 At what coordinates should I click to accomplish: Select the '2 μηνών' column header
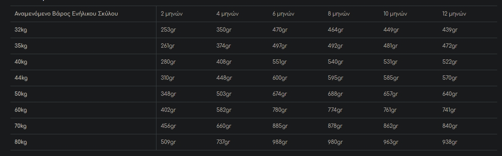(172, 14)
